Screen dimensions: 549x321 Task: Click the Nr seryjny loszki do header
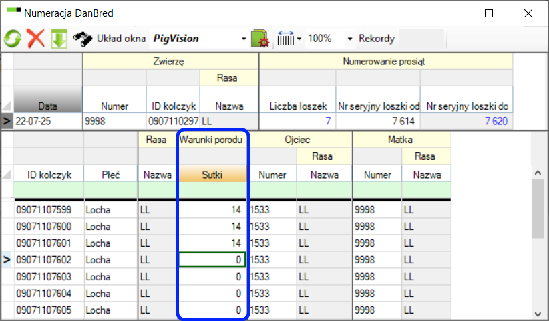[467, 99]
